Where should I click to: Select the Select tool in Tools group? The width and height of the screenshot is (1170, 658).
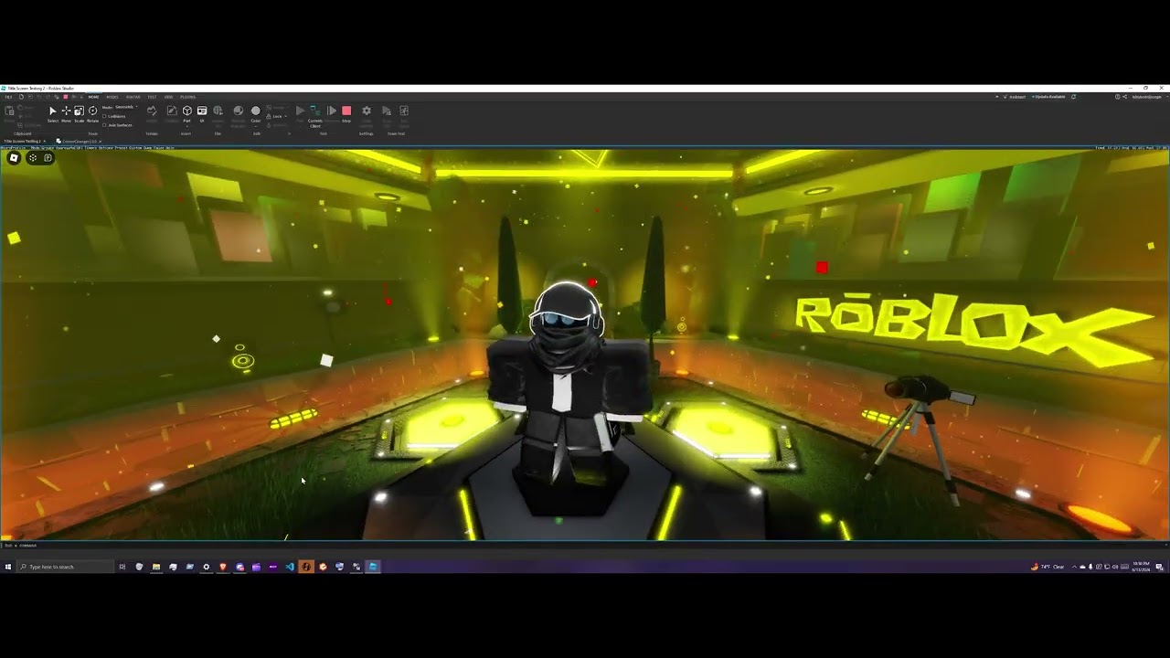53,113
